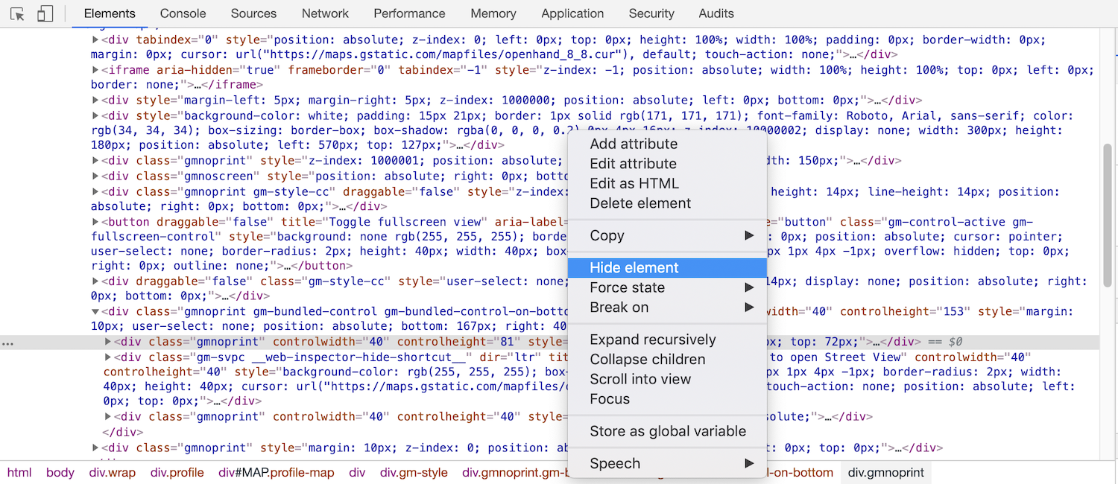1118x484 pixels.
Task: Click html in the breadcrumb bar
Action: [x=19, y=473]
